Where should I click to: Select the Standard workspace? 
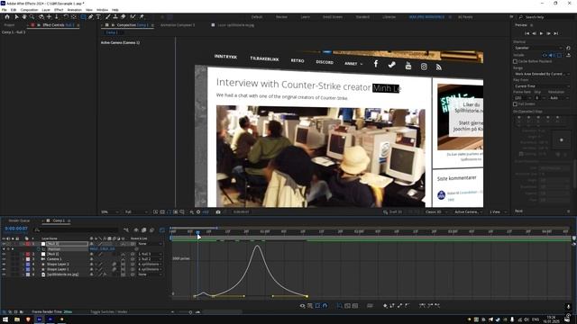click(362, 17)
